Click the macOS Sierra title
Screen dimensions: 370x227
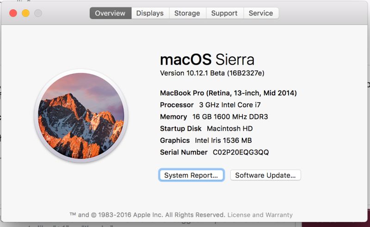[x=207, y=60]
